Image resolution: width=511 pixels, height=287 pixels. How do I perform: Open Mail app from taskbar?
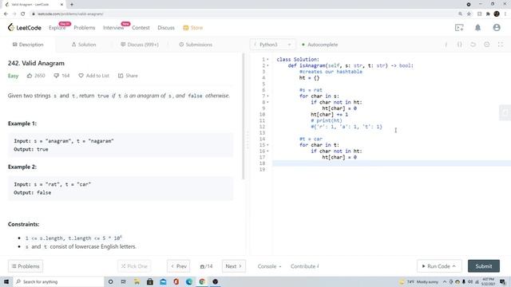163,281
